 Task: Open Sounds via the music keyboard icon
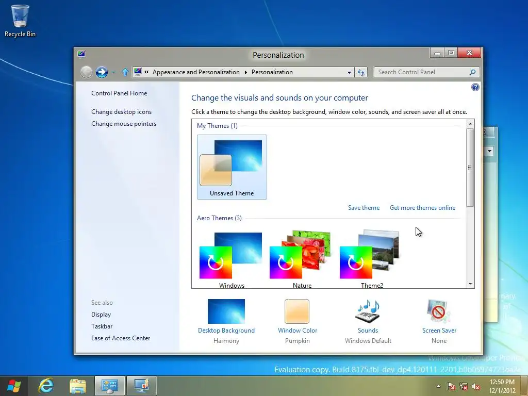(368, 311)
